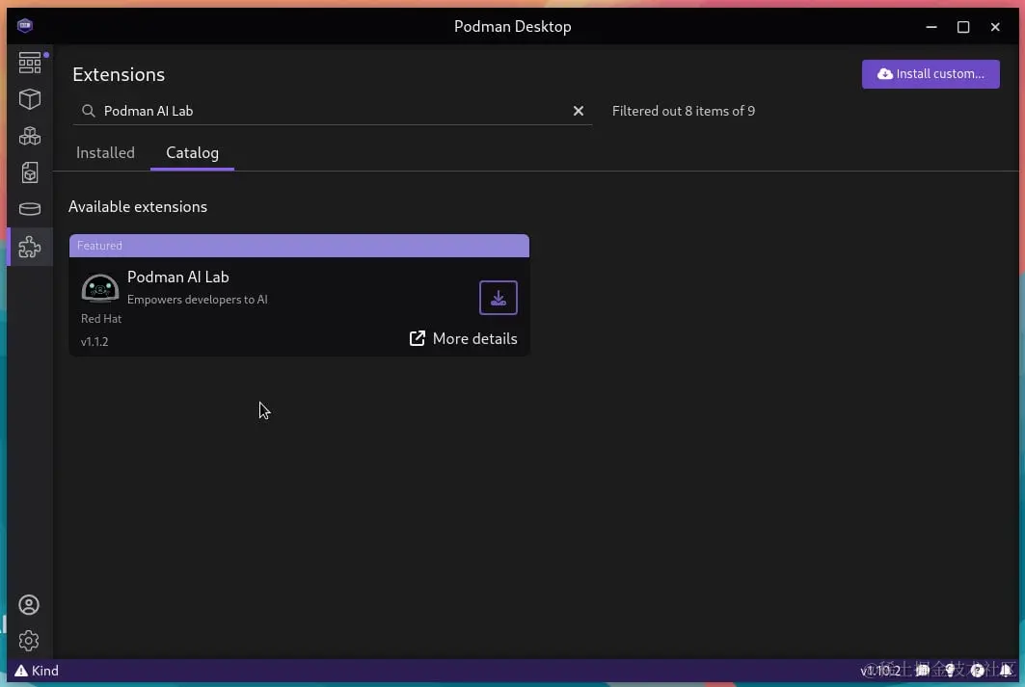The image size is (1025, 687).
Task: Select the Catalog tab
Action: coord(192,153)
